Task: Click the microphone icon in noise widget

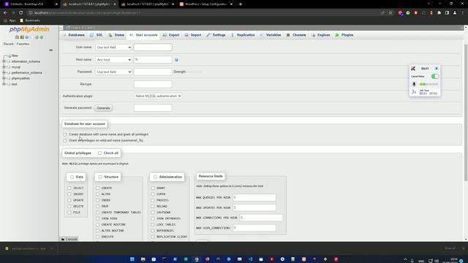Action: [414, 85]
